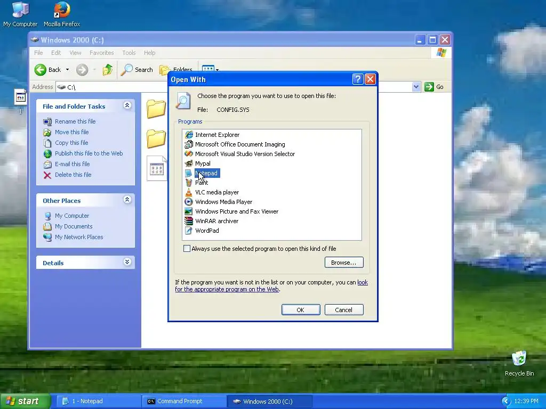Click the Browse... button
This screenshot has height=409, width=546.
344,263
